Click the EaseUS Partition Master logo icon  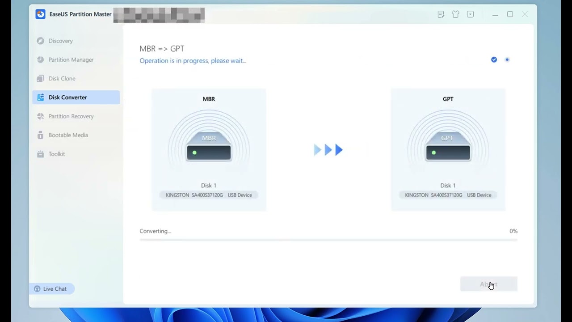click(41, 14)
